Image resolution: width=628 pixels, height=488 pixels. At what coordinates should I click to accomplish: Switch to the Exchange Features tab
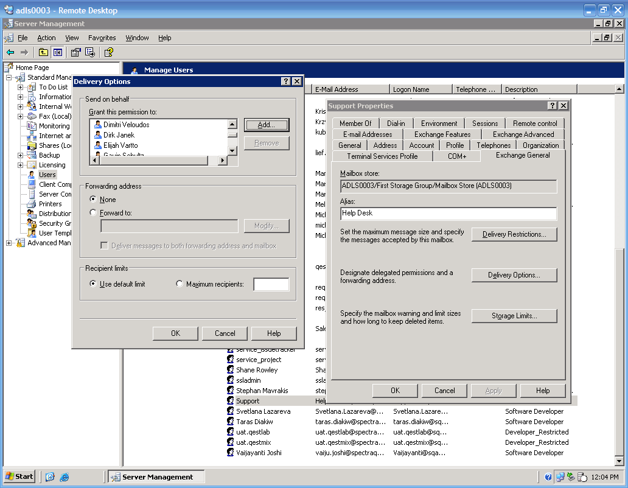[x=442, y=134]
